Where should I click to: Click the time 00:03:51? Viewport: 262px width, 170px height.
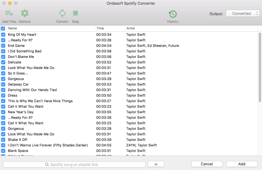click(103, 151)
